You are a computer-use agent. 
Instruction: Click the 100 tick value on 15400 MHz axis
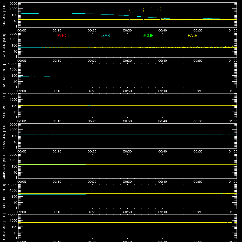tap(15, 227)
